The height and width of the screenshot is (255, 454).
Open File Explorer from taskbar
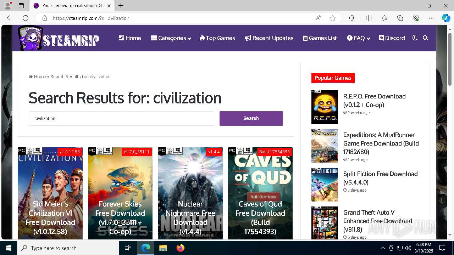pos(163,248)
